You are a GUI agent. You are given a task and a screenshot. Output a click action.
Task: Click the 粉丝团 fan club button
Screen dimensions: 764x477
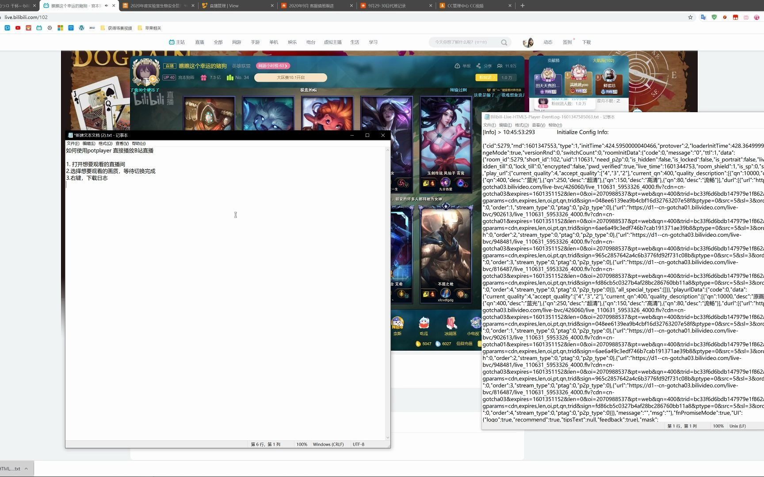tap(486, 78)
